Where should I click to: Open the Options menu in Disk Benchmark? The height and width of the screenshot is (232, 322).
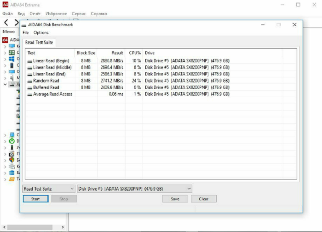point(41,33)
